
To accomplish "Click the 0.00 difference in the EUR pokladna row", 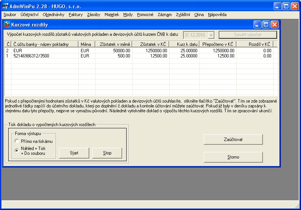I will click(255, 51).
